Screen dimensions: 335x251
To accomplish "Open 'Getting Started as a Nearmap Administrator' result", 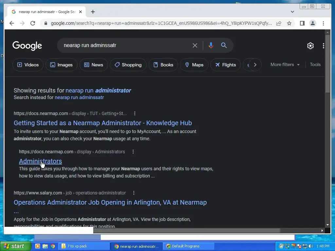I will tap(103, 123).
